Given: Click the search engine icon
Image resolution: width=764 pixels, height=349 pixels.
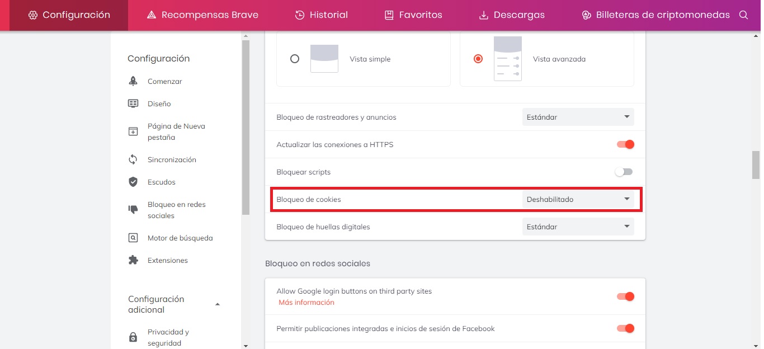Looking at the screenshot, I should (133, 238).
